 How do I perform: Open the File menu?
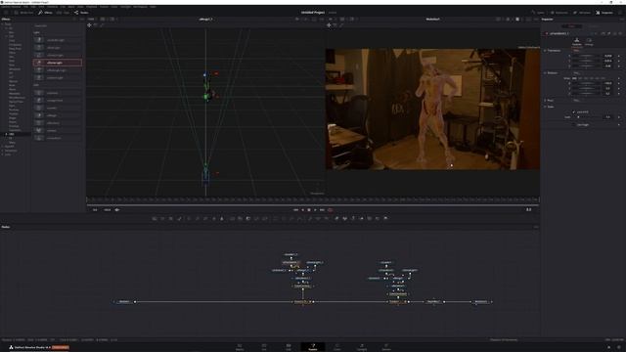[26, 7]
